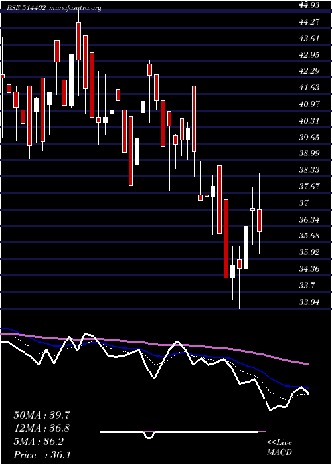
Task: Click the 38.33 axis value
Action: (310, 170)
